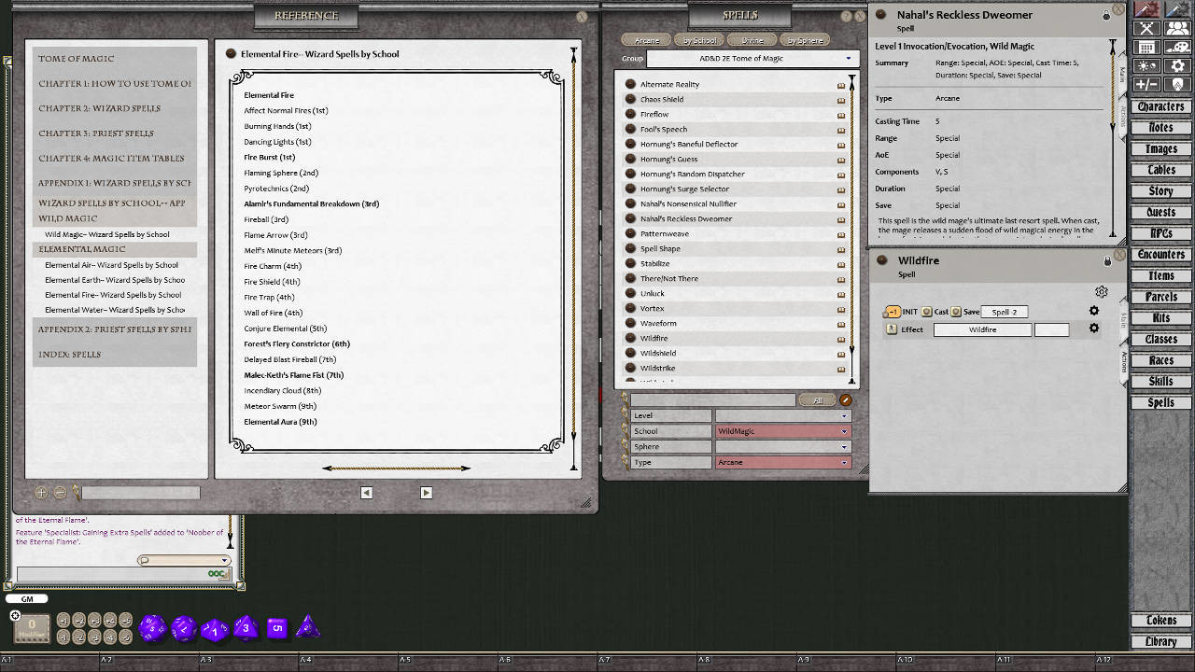Toggle lock on Nahal's Reckless Dweomer
Screen dimensions: 1195x672
pyautogui.click(x=1106, y=16)
